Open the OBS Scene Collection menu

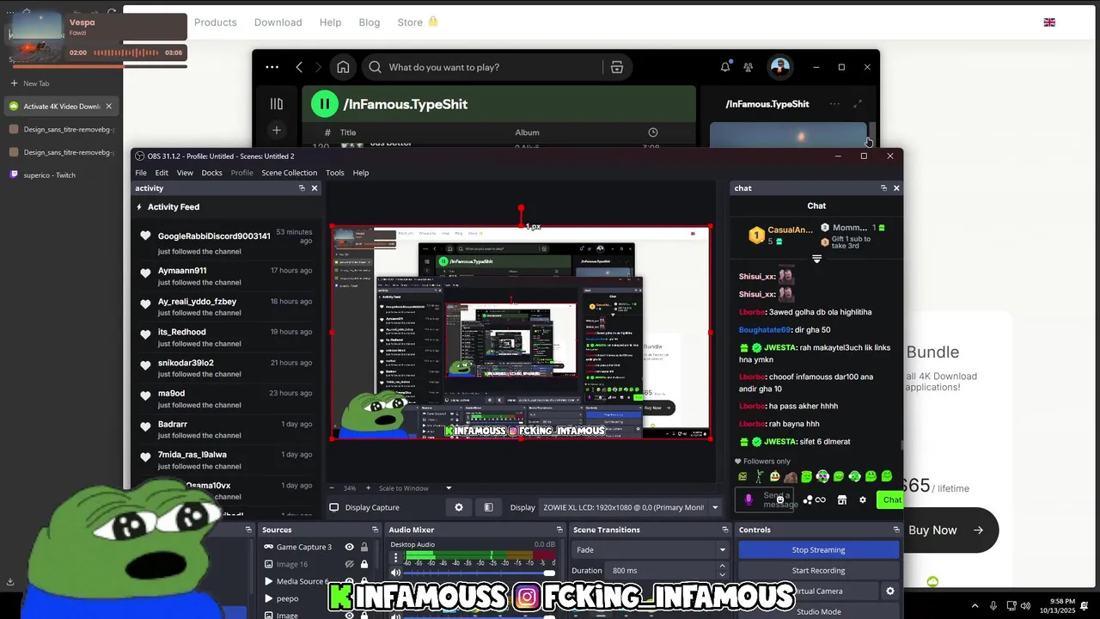289,173
